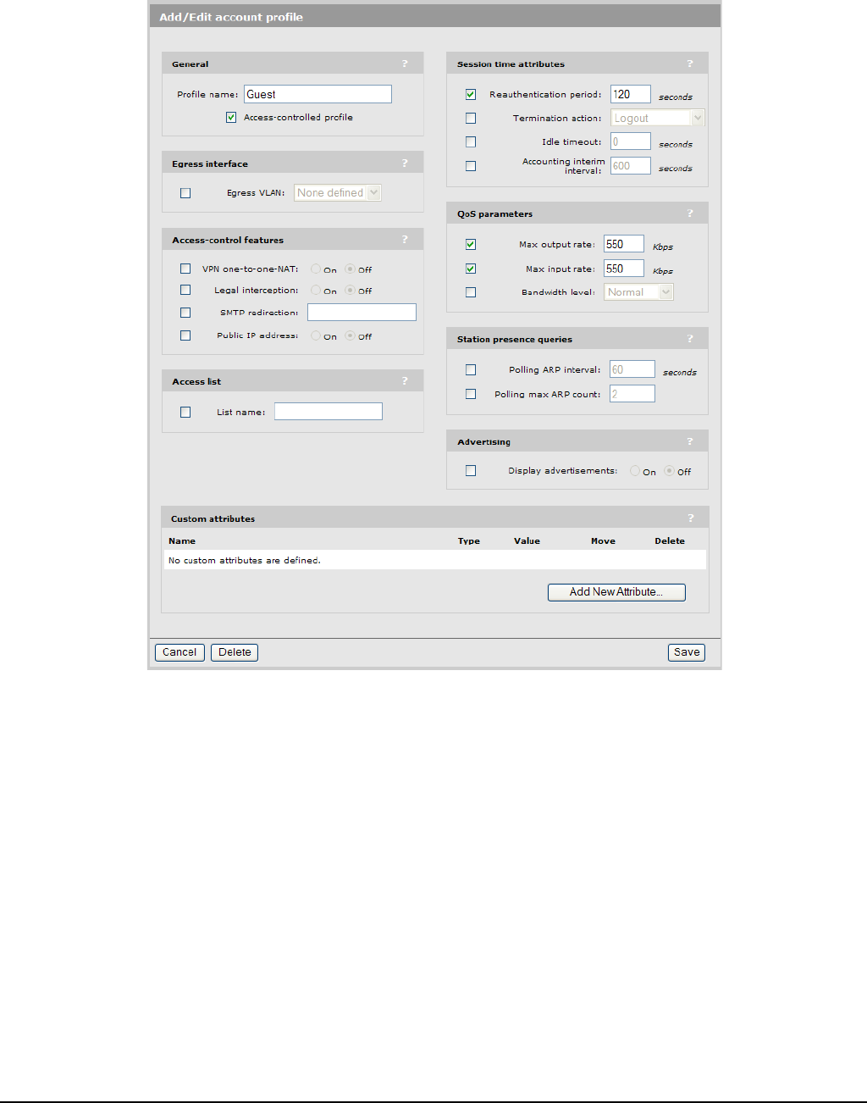The height and width of the screenshot is (1103, 867).
Task: Uncheck Access-controlled profile checkbox
Action: tap(231, 118)
